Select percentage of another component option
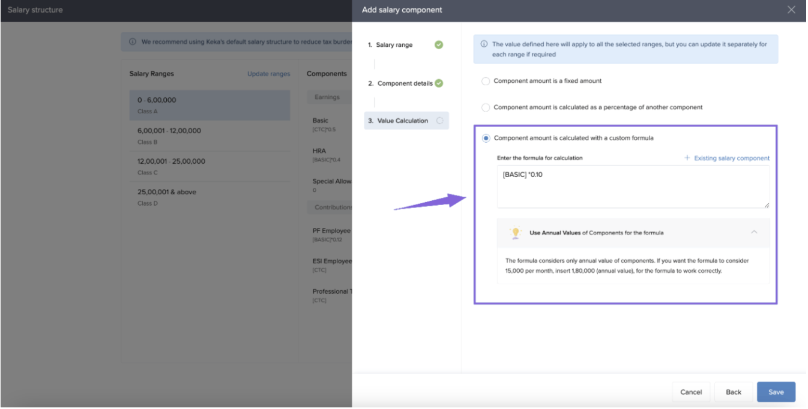 click(x=486, y=107)
